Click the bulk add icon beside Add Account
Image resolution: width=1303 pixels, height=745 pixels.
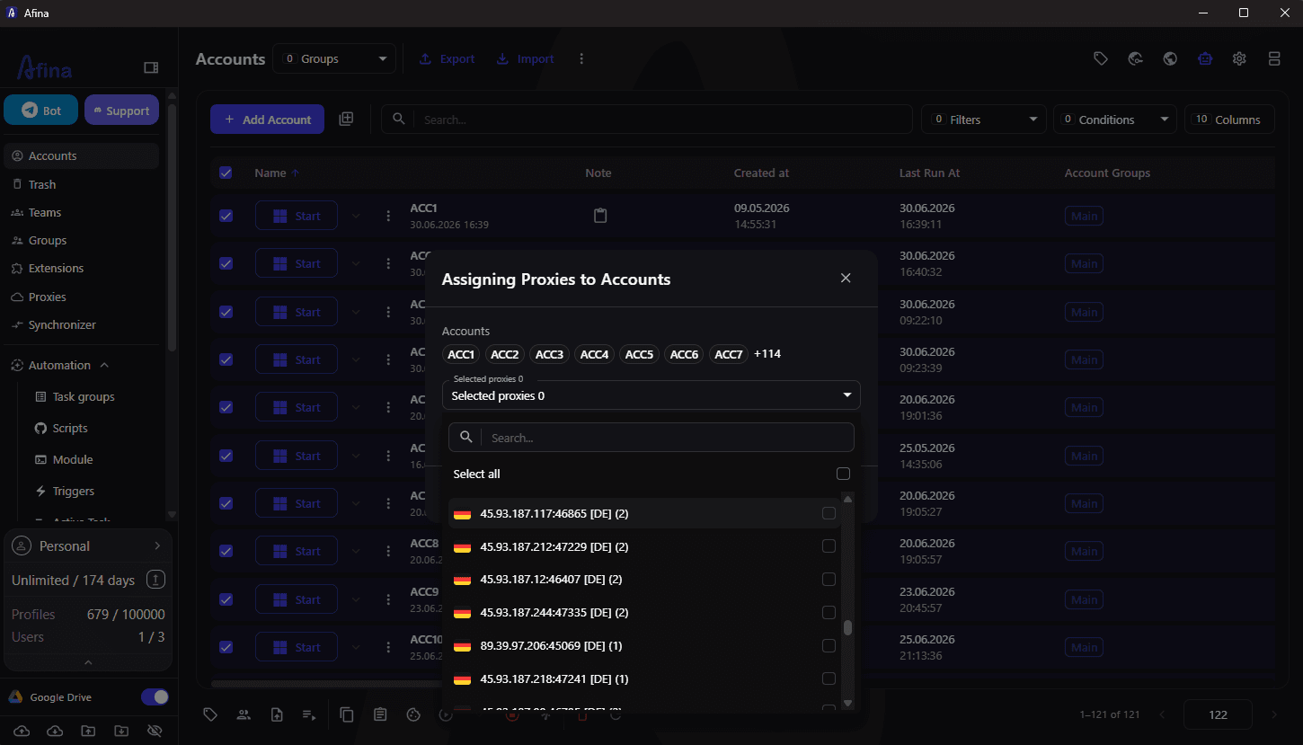[x=346, y=119]
